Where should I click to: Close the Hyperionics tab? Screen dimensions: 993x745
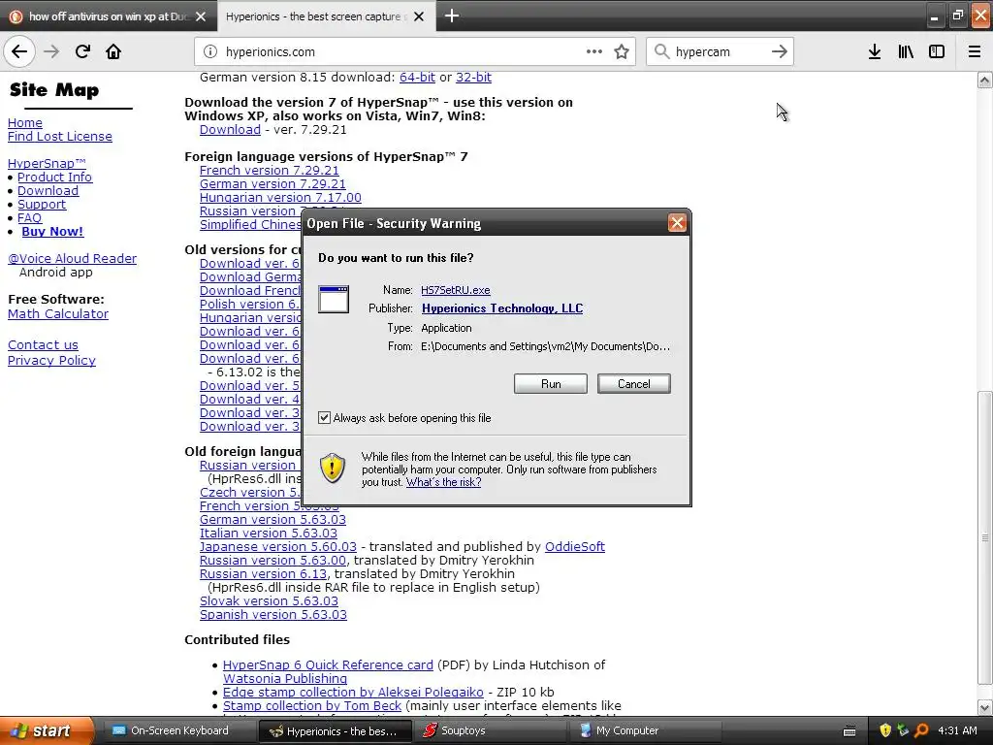pyautogui.click(x=419, y=16)
